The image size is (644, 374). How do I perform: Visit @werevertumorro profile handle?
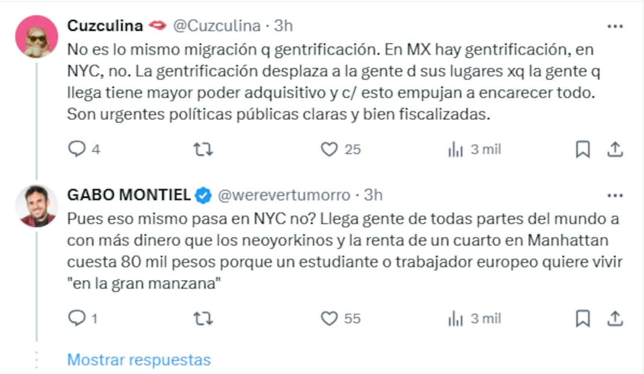(284, 195)
